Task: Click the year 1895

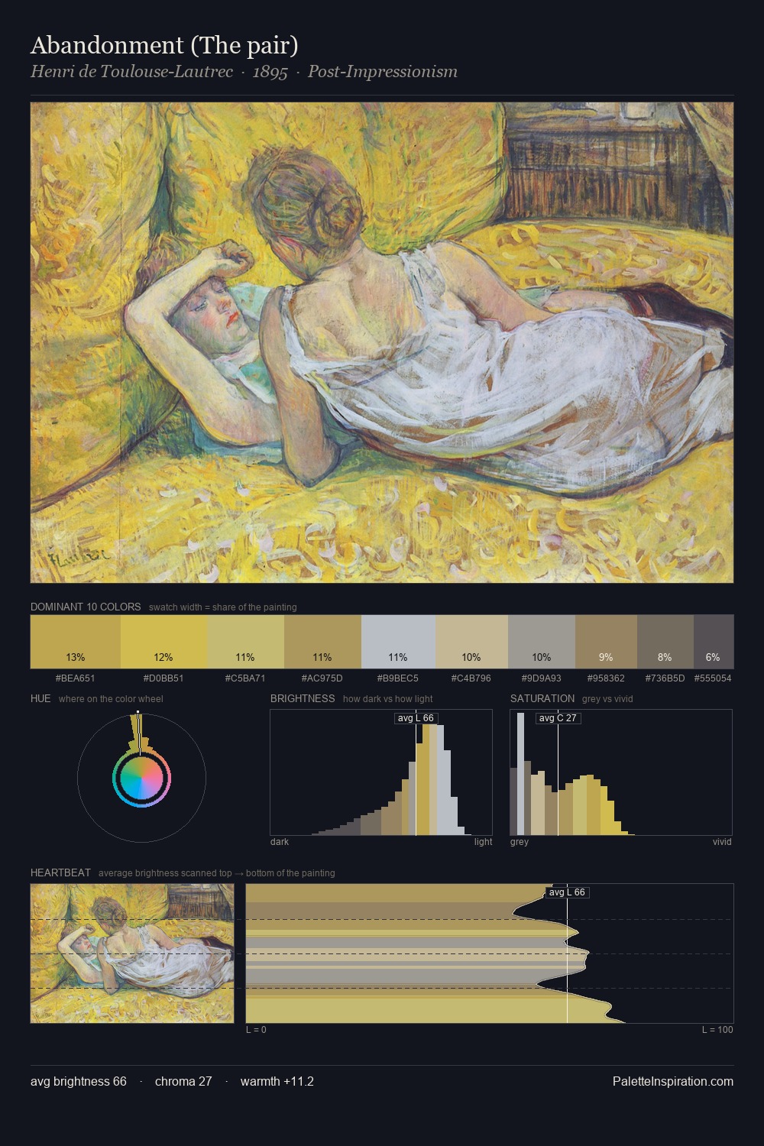Action: click(x=270, y=72)
